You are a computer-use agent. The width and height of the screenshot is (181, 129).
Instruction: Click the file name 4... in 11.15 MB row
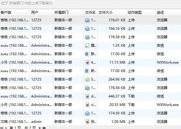point(93,62)
